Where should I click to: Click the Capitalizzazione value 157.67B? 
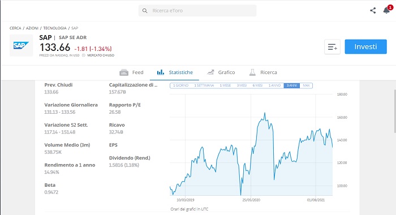(x=117, y=92)
